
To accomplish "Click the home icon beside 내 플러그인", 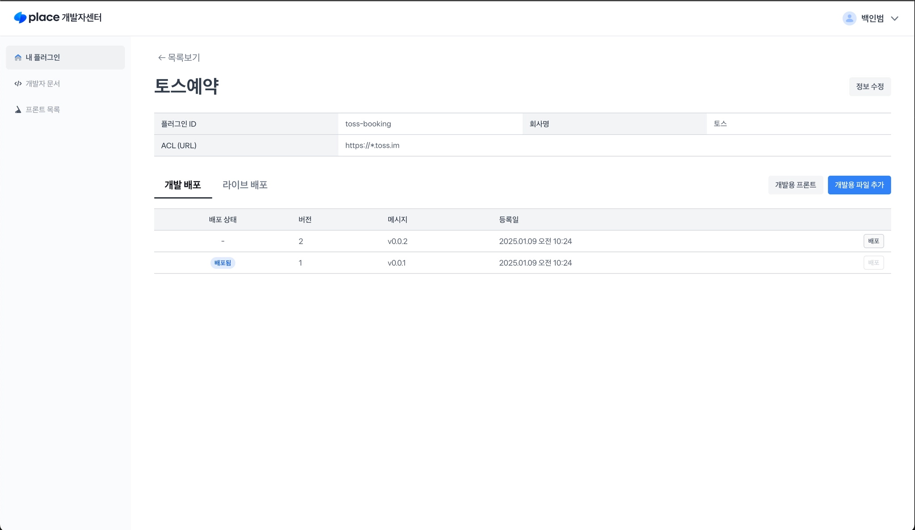I will point(18,58).
